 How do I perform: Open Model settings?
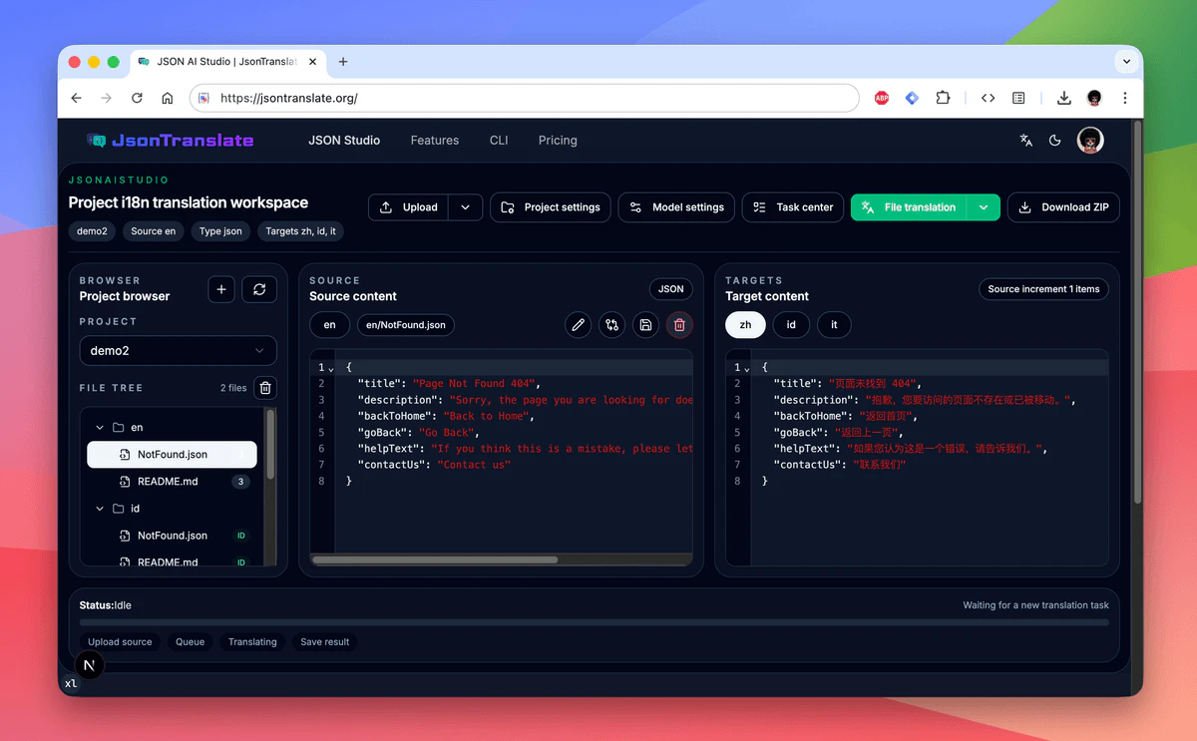[x=676, y=207]
